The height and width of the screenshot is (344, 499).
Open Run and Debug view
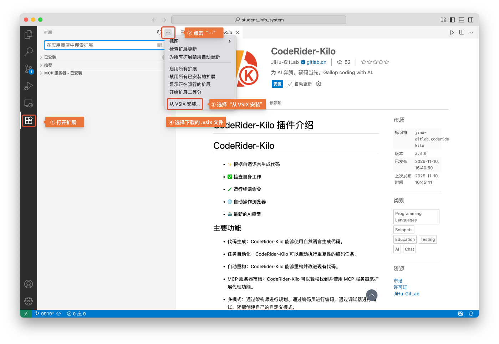point(29,86)
